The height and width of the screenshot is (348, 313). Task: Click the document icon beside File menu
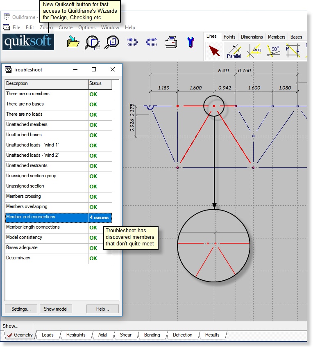point(7,27)
